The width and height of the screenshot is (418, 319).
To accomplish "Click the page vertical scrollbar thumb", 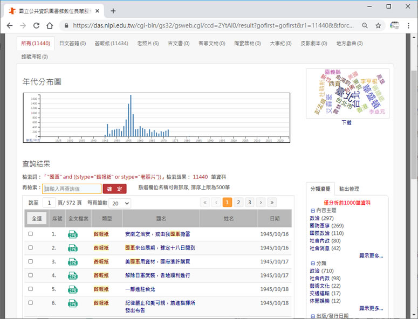I will coord(414,124).
